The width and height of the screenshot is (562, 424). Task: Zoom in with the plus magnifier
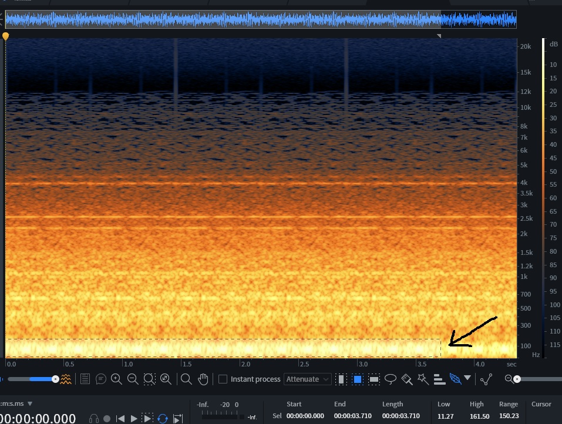pyautogui.click(x=116, y=379)
